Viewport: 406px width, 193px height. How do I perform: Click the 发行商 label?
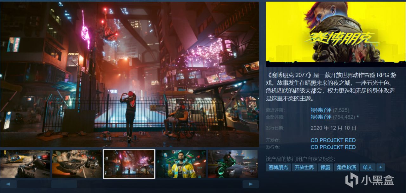[x=273, y=147]
